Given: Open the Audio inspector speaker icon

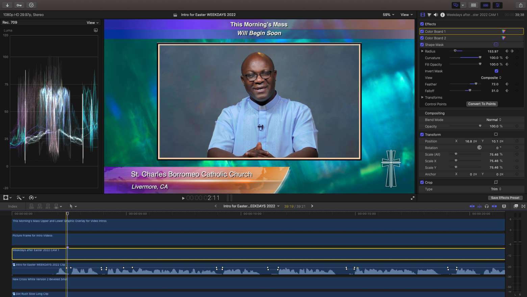Looking at the screenshot, I should [x=436, y=15].
